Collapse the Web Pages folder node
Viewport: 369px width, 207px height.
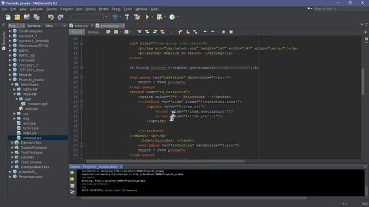[13, 85]
